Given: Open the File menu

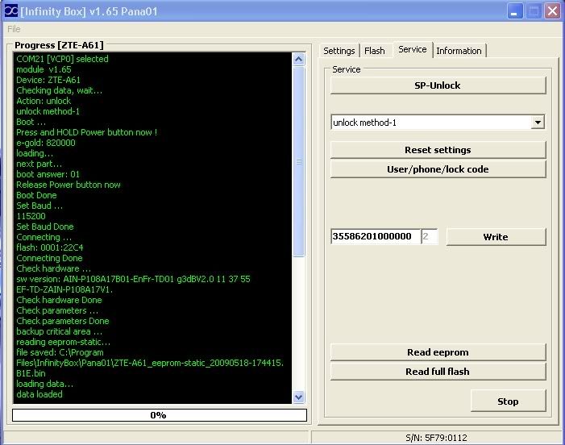Looking at the screenshot, I should 14,29.
